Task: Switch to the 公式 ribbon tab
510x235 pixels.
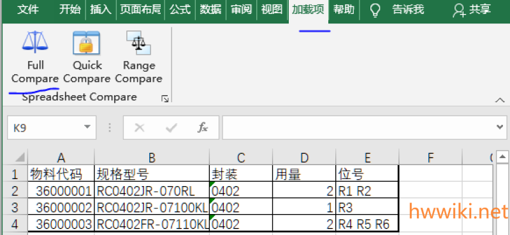Action: coord(180,10)
